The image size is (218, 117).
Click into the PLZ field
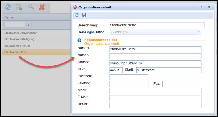[x=116, y=70]
